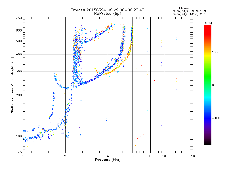Click the y-axis tick label '750'
The width and height of the screenshot is (227, 170).
pos(19,18)
